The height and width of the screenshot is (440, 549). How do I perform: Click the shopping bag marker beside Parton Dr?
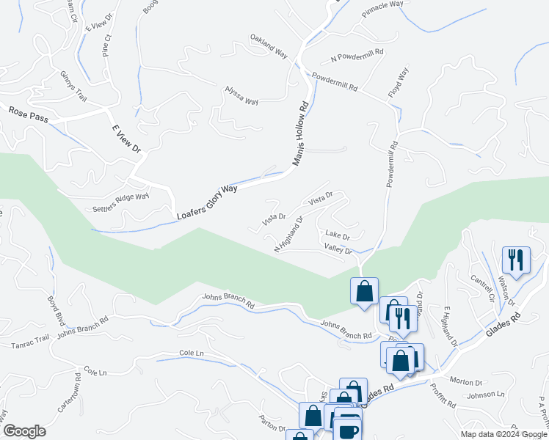[x=313, y=417]
